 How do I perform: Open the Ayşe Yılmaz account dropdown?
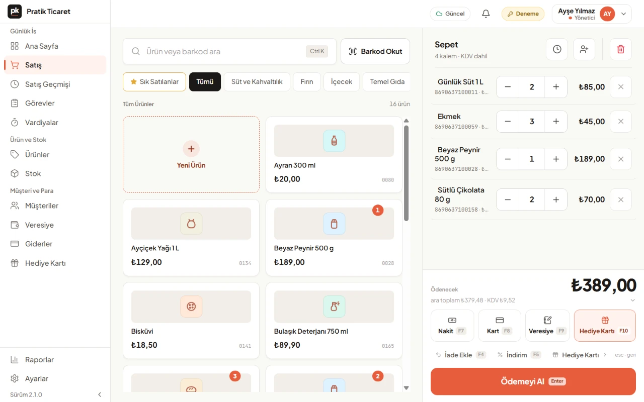pos(592,14)
